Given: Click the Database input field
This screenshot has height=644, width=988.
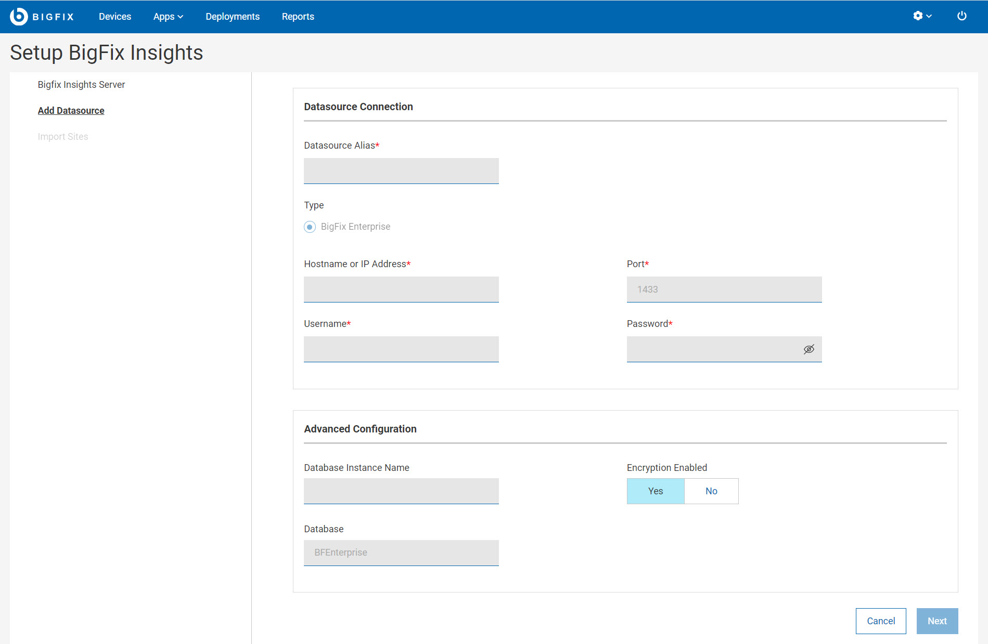Looking at the screenshot, I should pyautogui.click(x=401, y=553).
